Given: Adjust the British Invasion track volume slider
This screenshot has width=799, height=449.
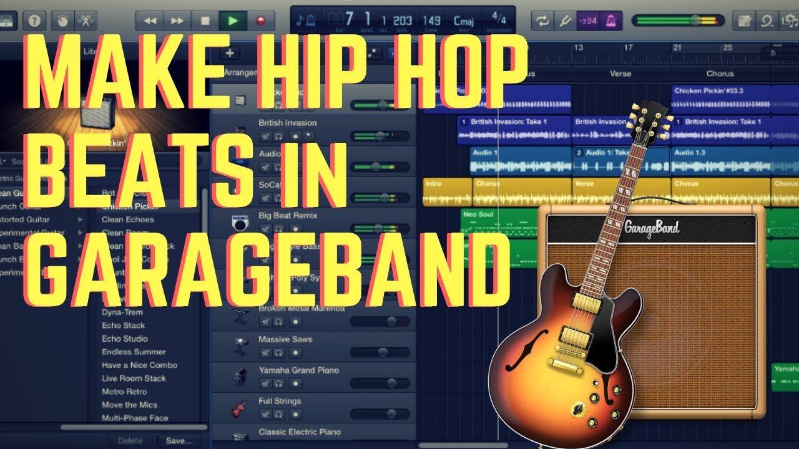Looking at the screenshot, I should tap(380, 136).
